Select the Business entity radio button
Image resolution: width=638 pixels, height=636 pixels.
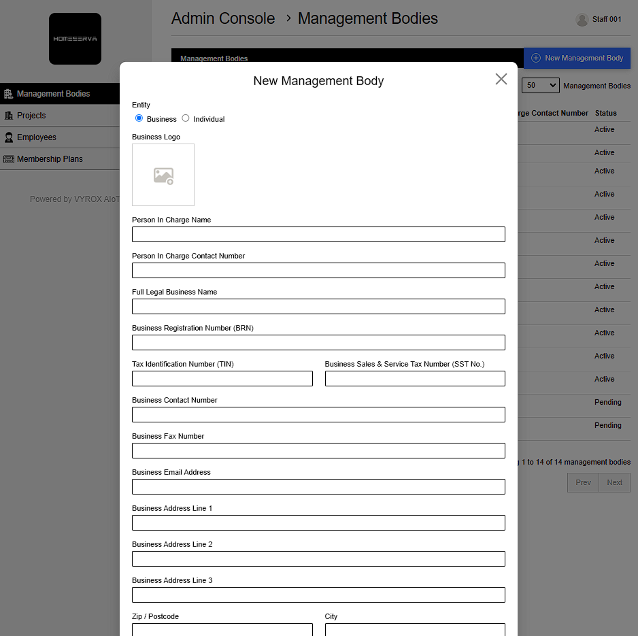click(139, 118)
